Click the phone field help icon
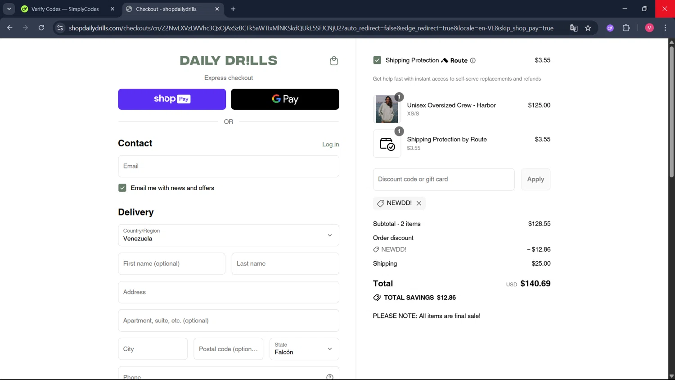675x380 pixels. pyautogui.click(x=330, y=377)
